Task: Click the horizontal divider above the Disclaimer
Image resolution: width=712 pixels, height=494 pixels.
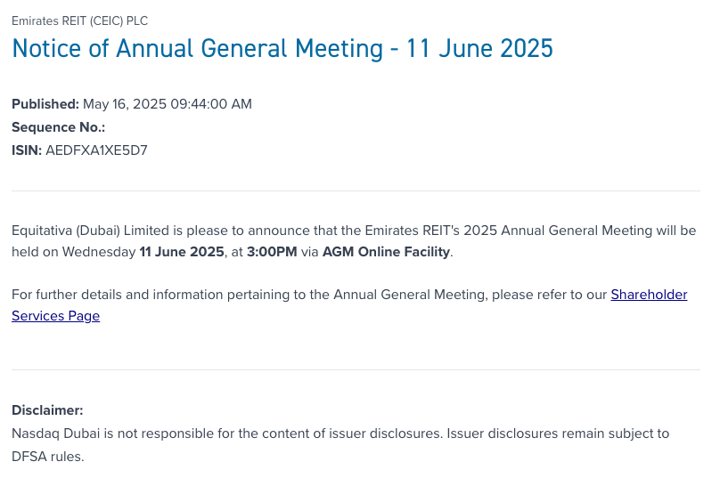Action: coord(356,369)
